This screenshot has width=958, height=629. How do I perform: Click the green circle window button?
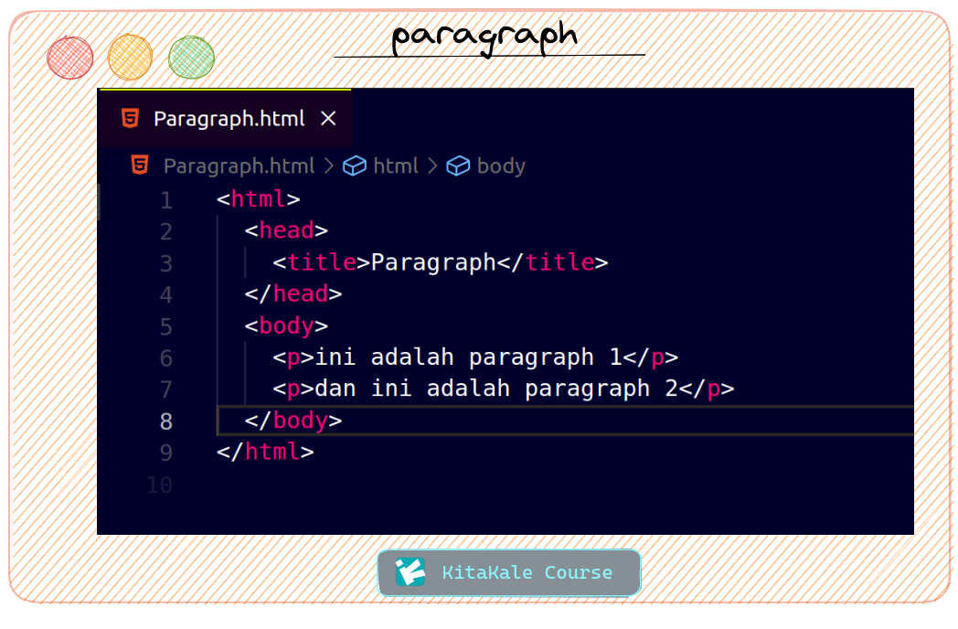(191, 58)
